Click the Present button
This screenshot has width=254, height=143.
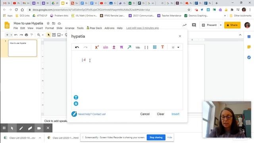tap(209, 25)
